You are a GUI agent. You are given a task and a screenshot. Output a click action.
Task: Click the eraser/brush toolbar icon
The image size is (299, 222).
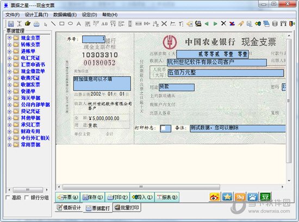coord(241,24)
